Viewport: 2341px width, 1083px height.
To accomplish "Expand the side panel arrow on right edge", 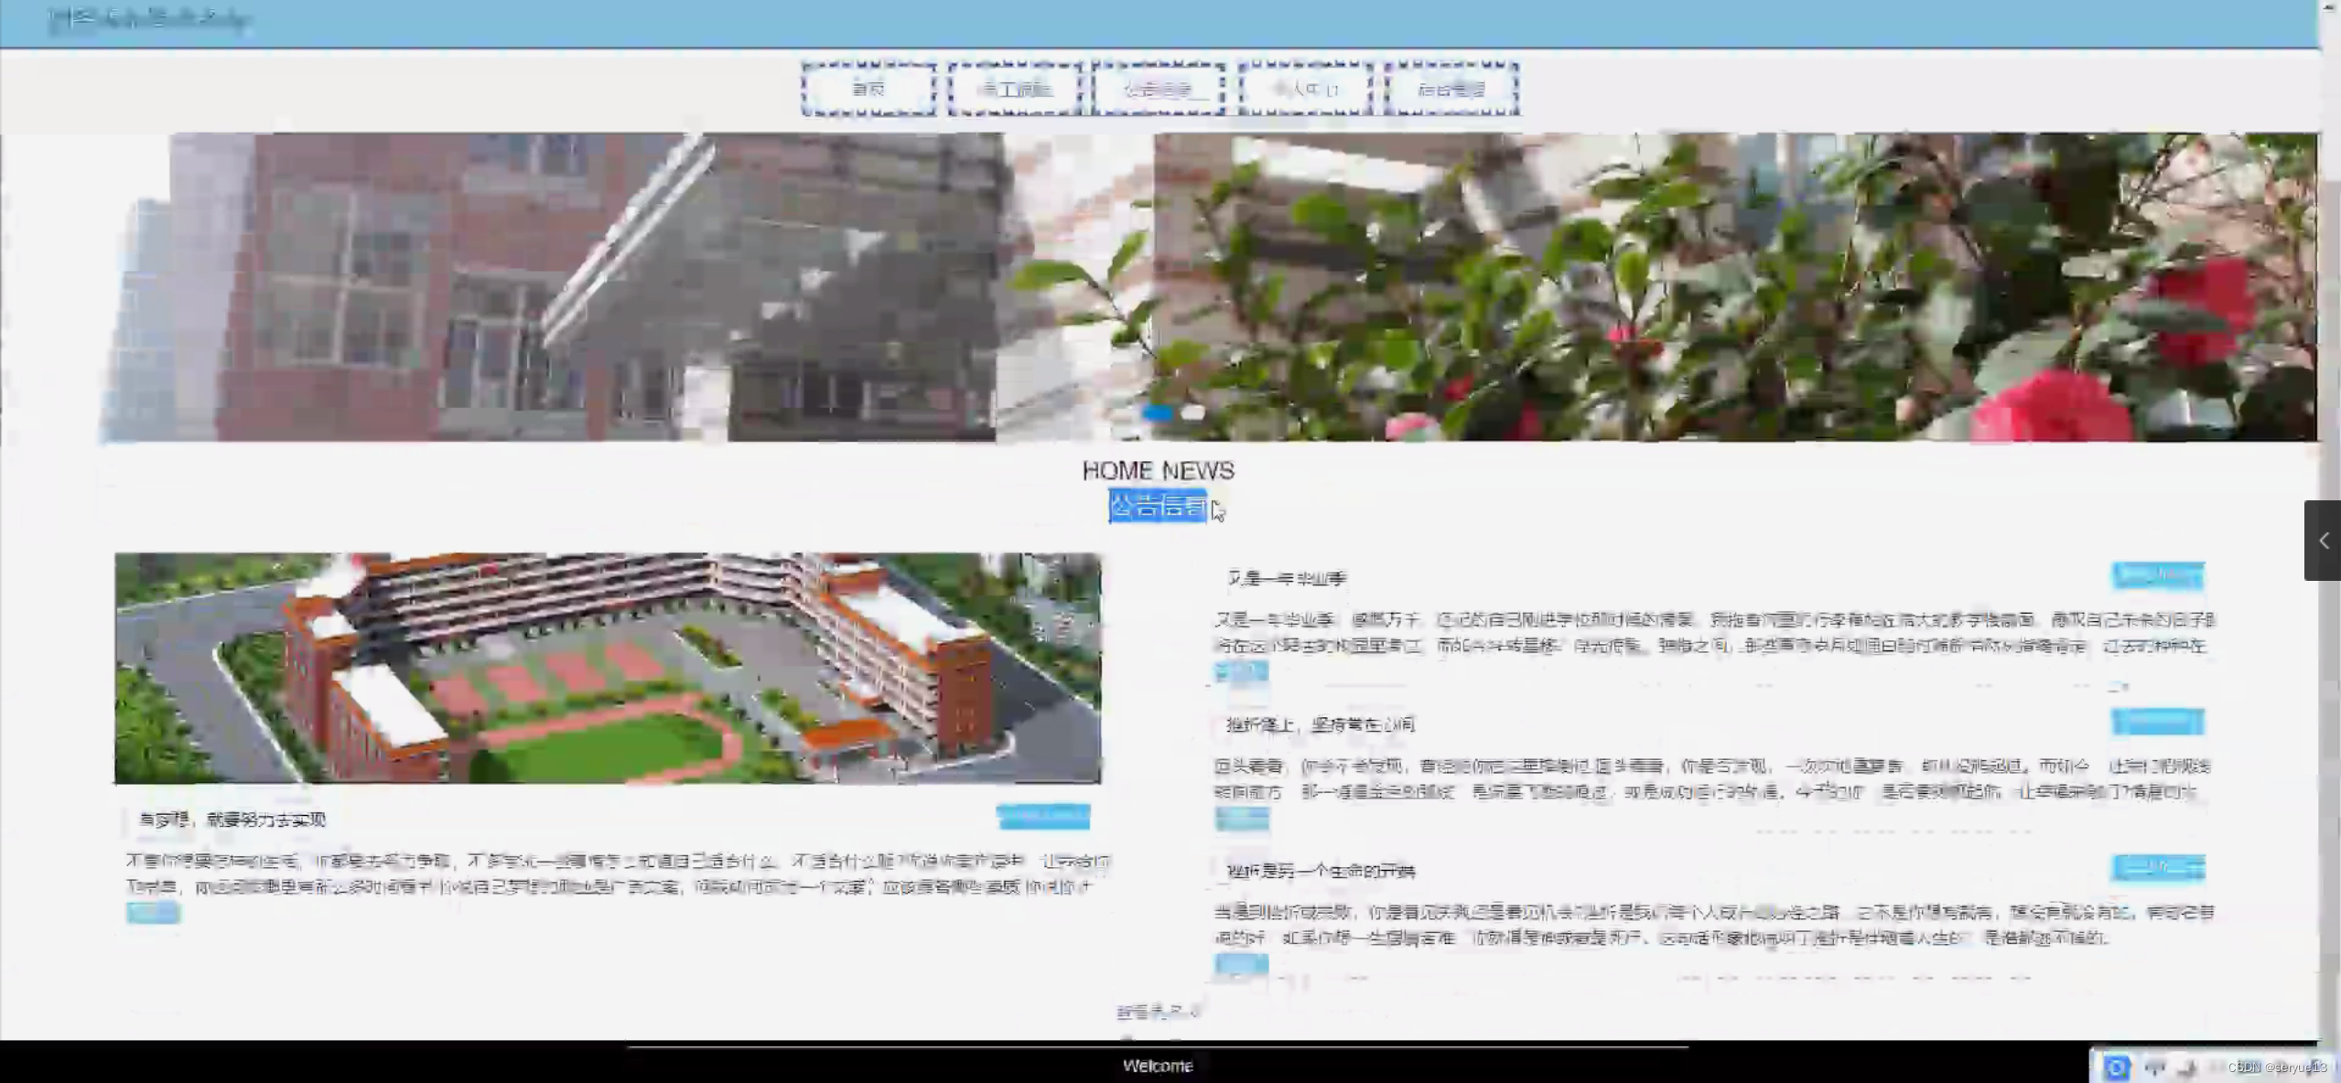I will [2323, 541].
